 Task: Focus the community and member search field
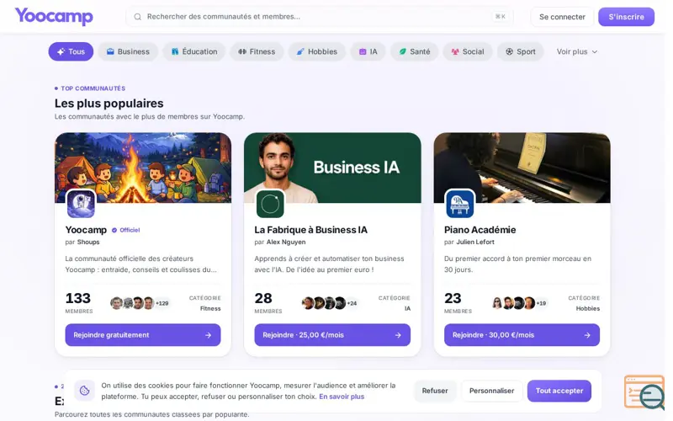pos(319,17)
